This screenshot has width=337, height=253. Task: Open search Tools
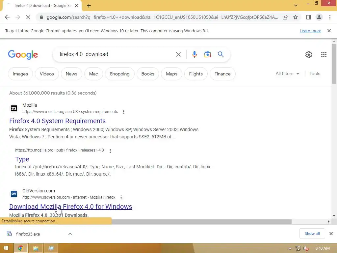[x=315, y=73]
